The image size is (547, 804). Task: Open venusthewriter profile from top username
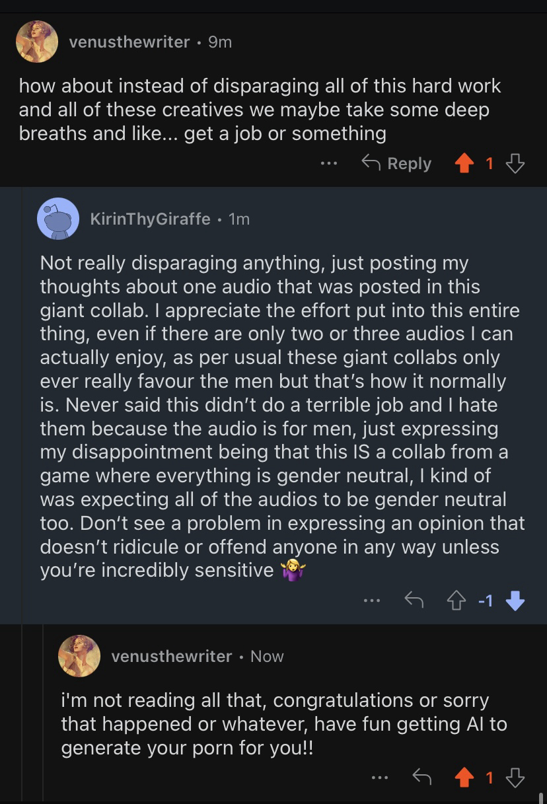(x=129, y=42)
